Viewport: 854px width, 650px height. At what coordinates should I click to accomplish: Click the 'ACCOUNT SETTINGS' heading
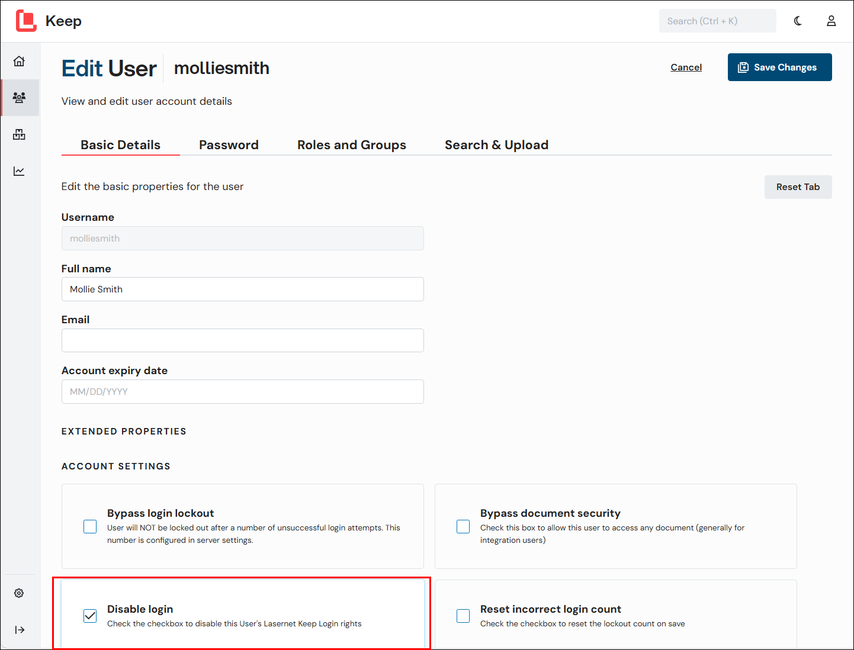pyautogui.click(x=116, y=466)
